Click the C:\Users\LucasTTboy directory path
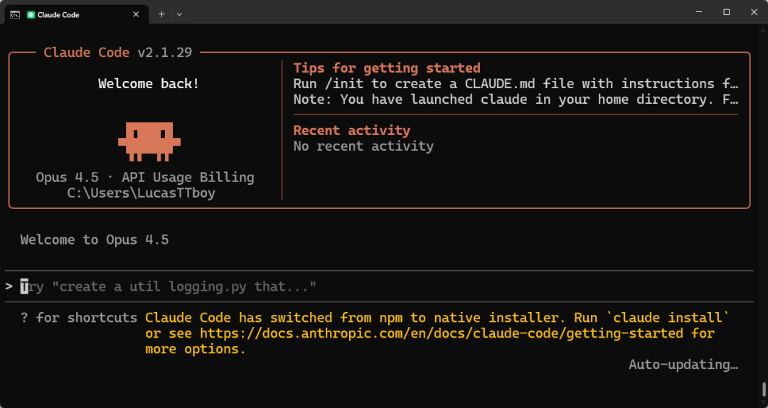The image size is (768, 408). click(141, 193)
